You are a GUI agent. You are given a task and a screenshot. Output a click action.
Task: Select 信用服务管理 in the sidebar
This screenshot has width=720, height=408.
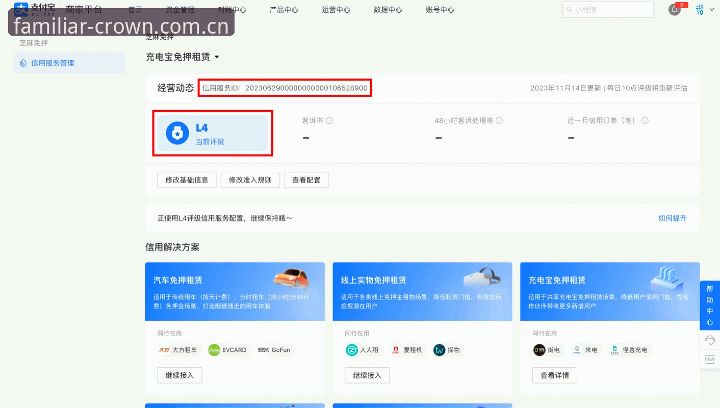69,63
